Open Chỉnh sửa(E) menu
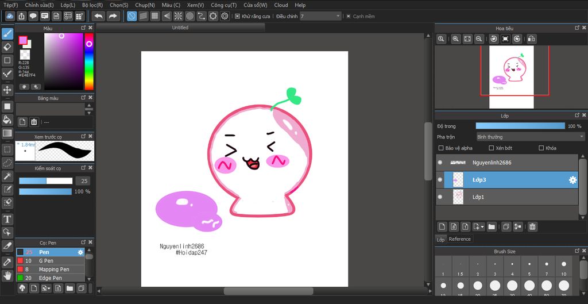Screen dimensions: 588x304 click(40, 5)
